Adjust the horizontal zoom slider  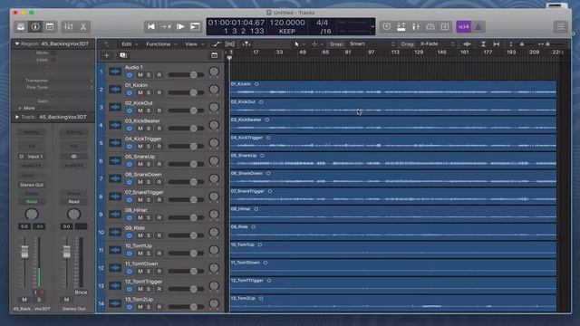(547, 44)
